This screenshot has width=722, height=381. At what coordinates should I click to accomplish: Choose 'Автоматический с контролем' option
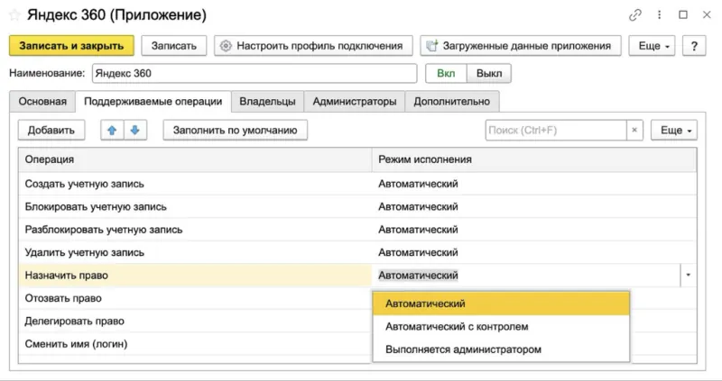click(x=501, y=326)
